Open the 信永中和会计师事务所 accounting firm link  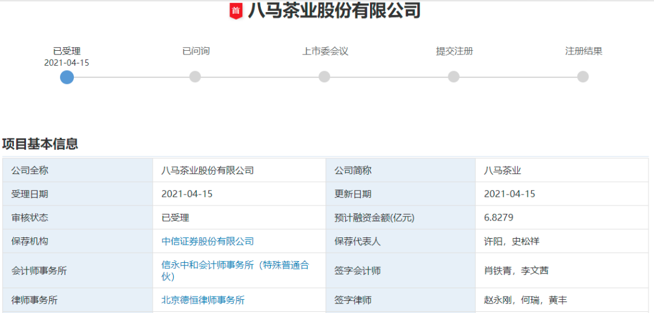(235, 271)
